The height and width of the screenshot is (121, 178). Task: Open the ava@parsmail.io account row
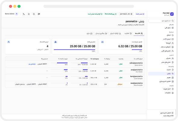(x=75, y=71)
